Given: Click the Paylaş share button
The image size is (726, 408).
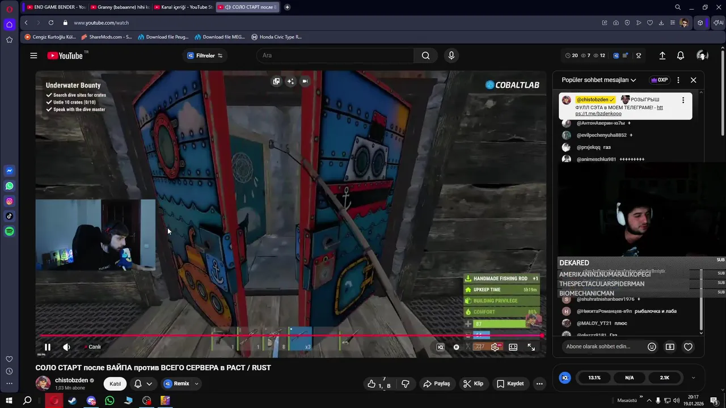Looking at the screenshot, I should point(437,384).
